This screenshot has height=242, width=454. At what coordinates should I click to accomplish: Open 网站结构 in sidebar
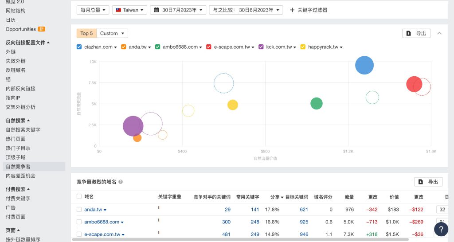point(16,11)
